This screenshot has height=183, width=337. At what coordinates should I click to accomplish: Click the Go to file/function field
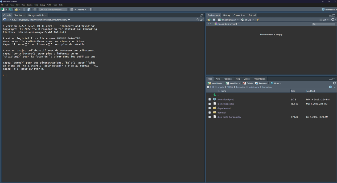(x=53, y=10)
